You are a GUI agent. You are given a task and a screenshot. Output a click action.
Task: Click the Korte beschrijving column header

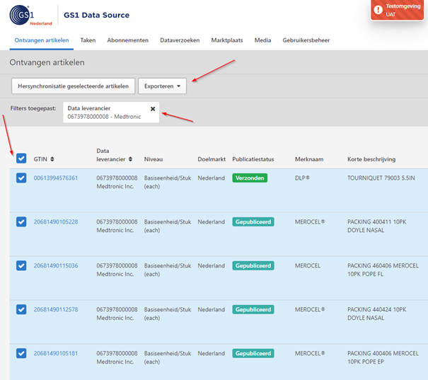point(371,159)
